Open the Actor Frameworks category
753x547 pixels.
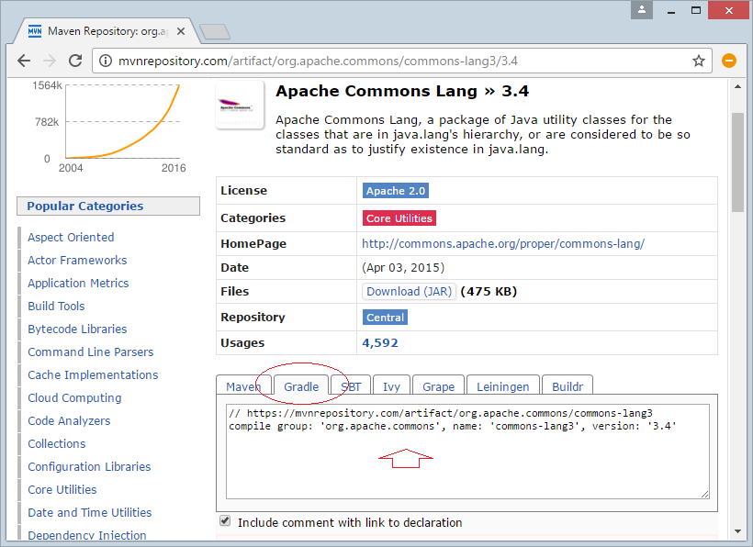(x=77, y=261)
